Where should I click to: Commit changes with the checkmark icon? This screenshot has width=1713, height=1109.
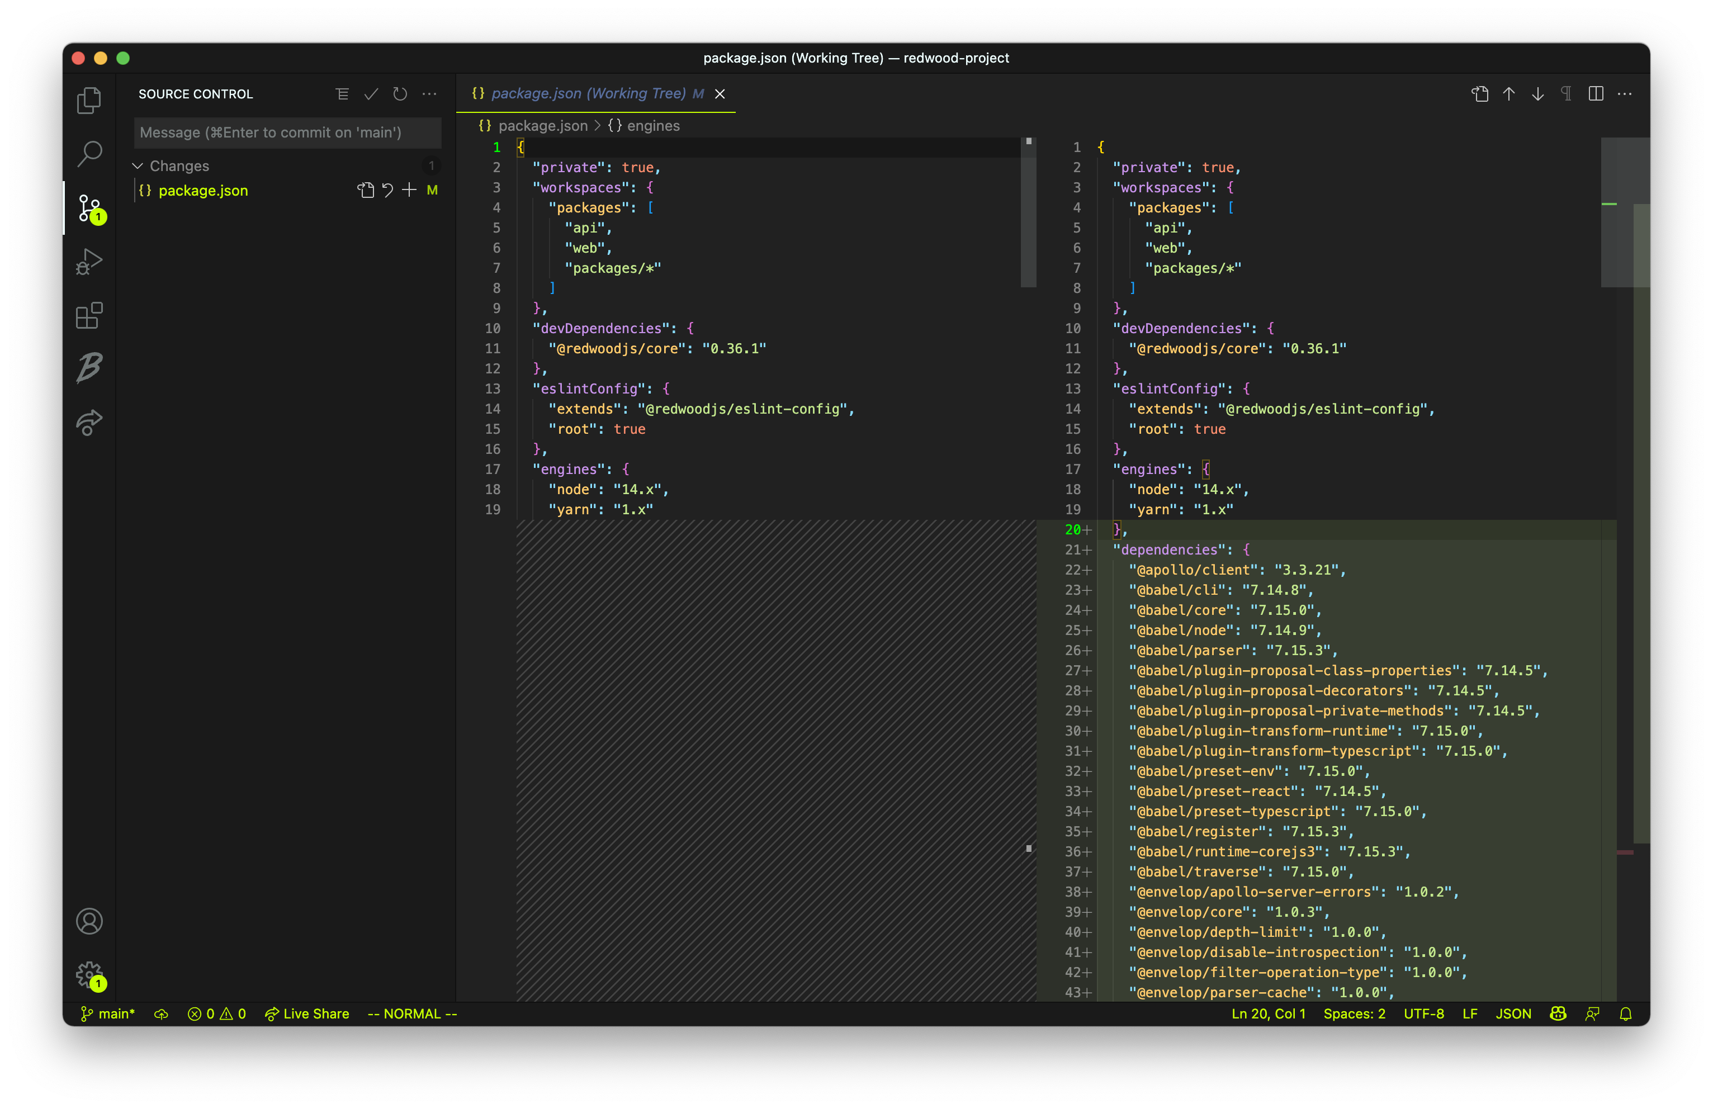pyautogui.click(x=371, y=94)
